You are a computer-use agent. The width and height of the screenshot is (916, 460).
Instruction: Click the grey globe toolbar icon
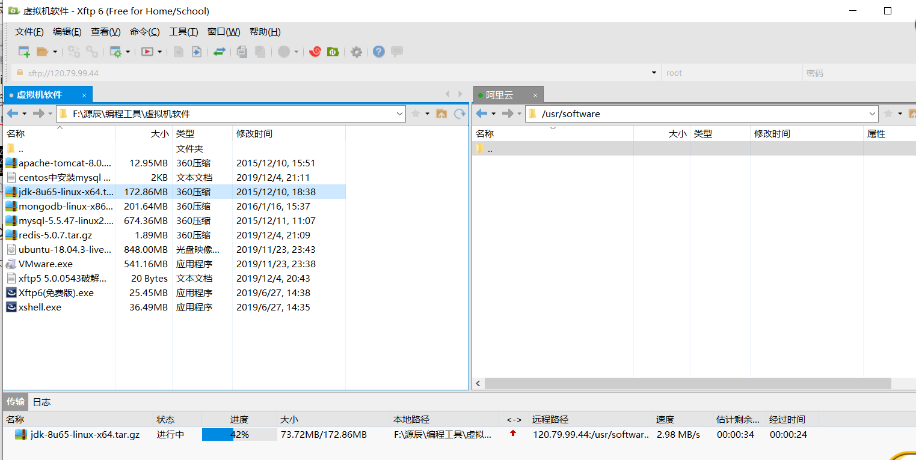tap(284, 52)
